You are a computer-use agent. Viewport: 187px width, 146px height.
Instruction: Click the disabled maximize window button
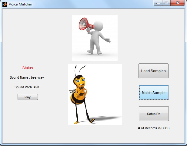166,3
